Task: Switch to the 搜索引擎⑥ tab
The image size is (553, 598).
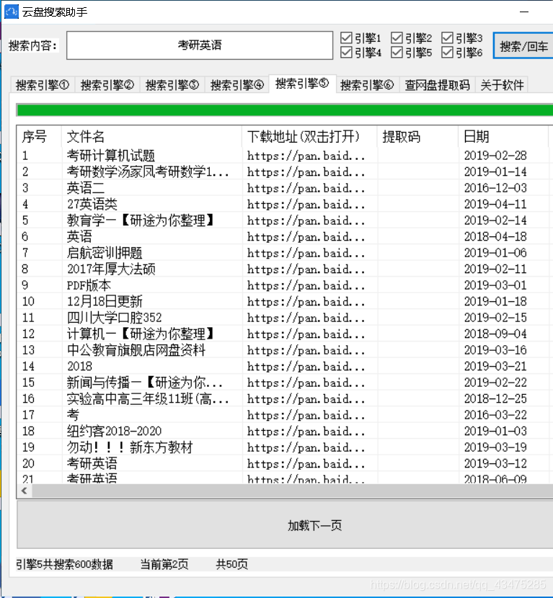Action: tap(367, 85)
